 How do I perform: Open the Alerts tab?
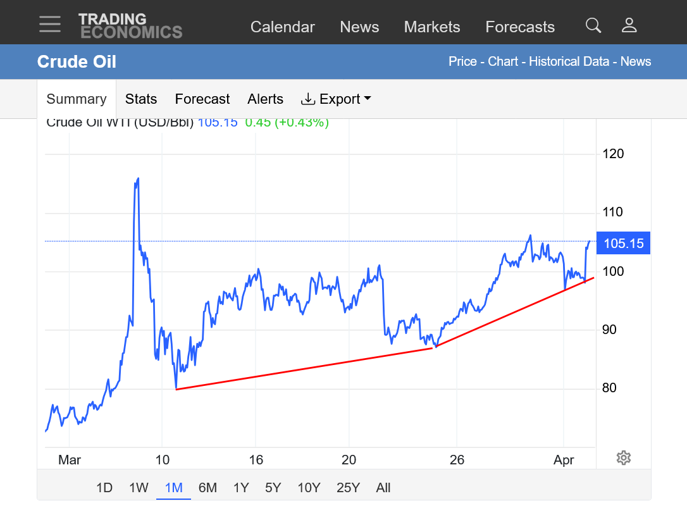click(265, 99)
